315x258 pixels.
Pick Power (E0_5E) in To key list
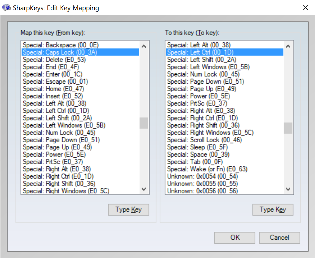point(225,96)
